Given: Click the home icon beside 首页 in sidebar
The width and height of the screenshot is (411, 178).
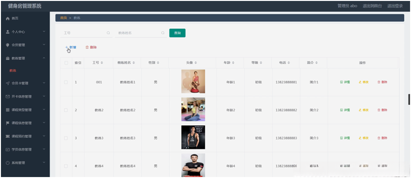Looking at the screenshot, I should click(8, 18).
